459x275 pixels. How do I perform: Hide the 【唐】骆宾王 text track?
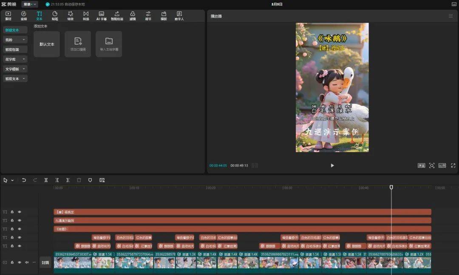(x=19, y=212)
